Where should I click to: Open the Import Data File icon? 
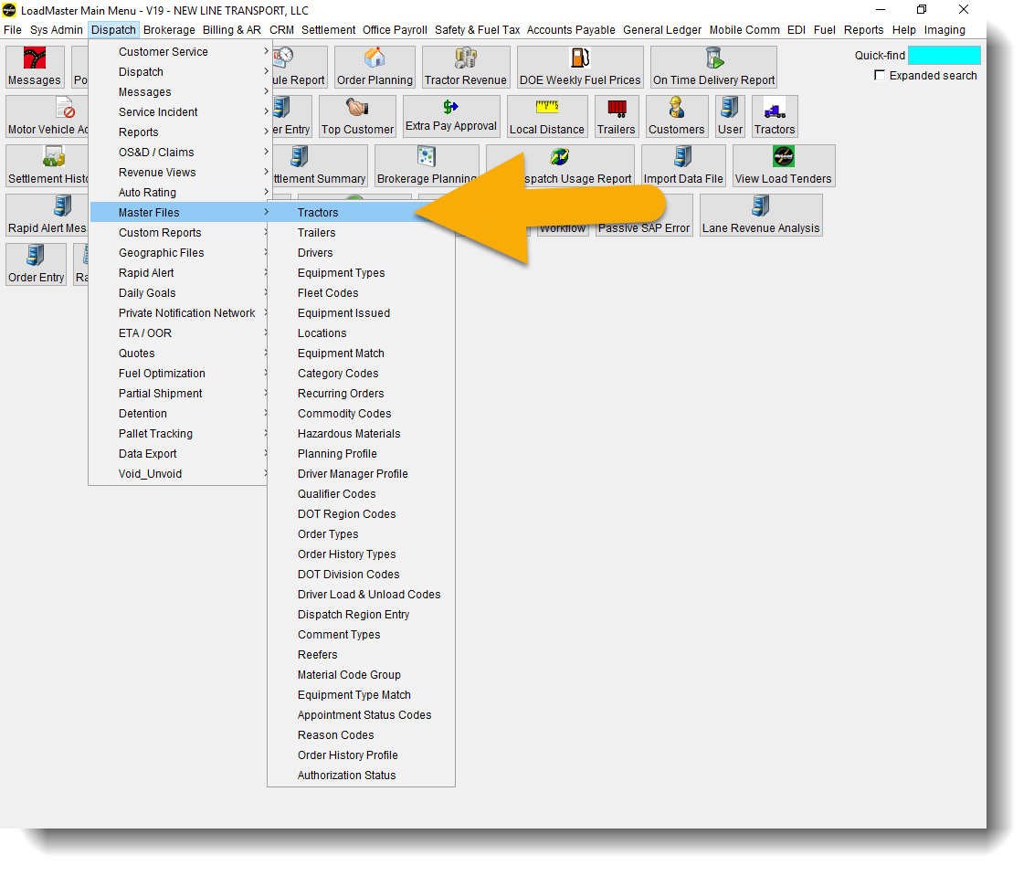tap(683, 166)
